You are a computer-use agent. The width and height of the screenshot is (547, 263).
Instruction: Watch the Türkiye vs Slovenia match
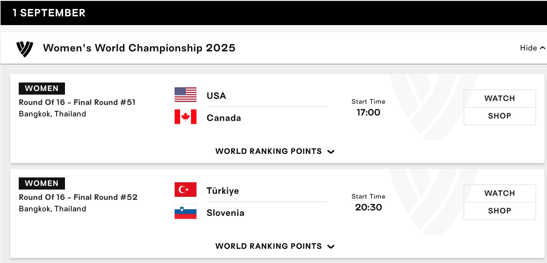[500, 193]
